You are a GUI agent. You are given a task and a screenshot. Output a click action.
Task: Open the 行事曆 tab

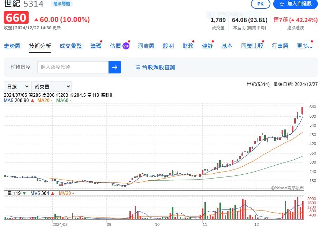click(x=280, y=46)
